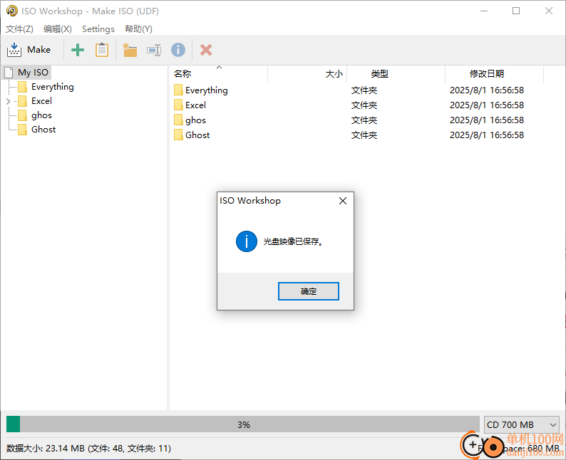
Task: Maximize the ISO Workshop window
Action: tap(516, 11)
